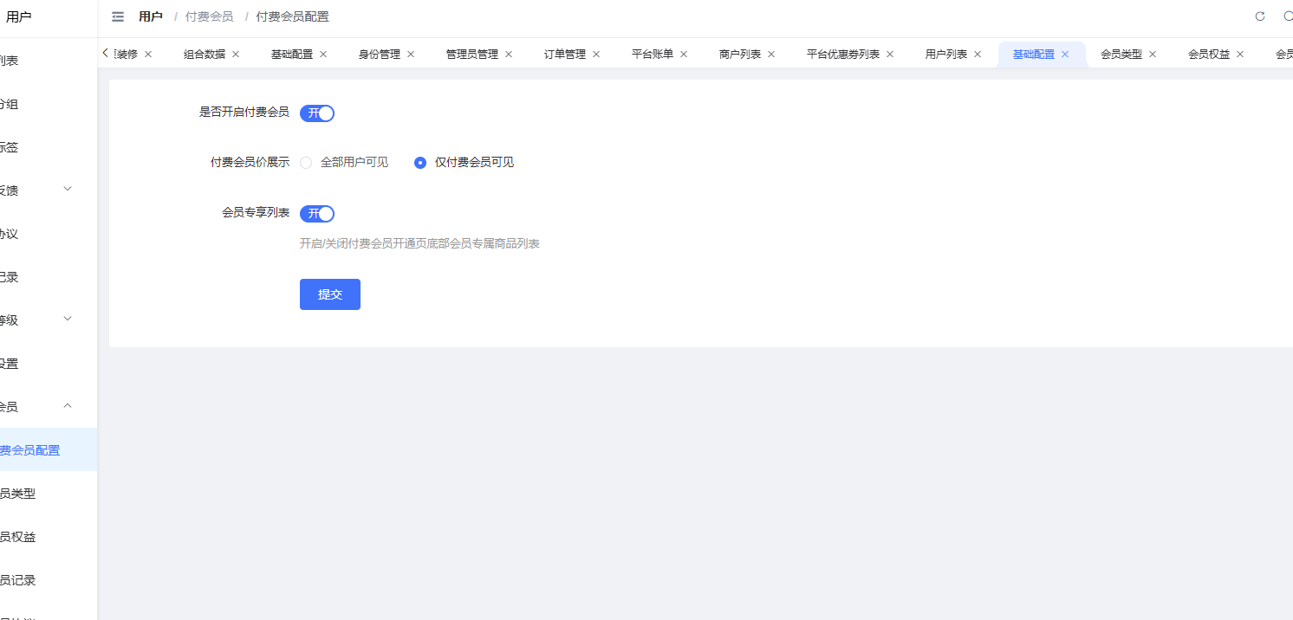Expand the 等级 submenu in the sidebar
The width and height of the screenshot is (1293, 620).
(68, 319)
